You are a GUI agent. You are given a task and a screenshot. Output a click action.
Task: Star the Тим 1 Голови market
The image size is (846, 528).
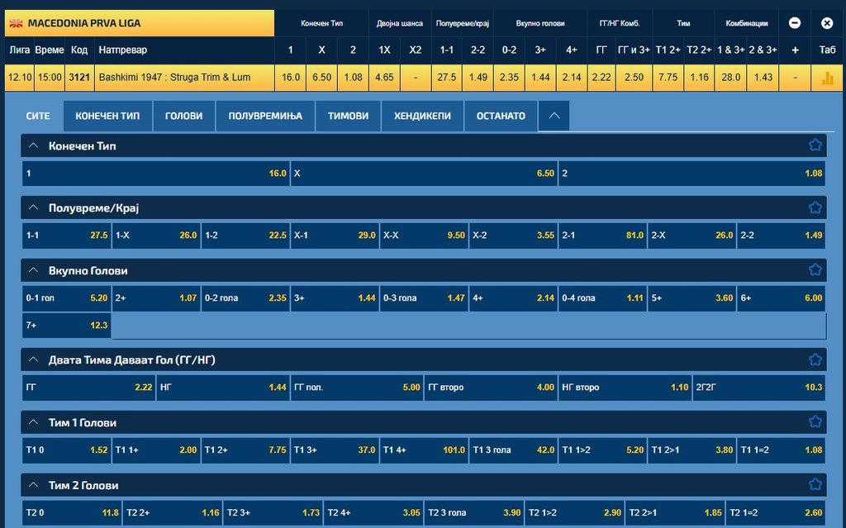click(815, 422)
